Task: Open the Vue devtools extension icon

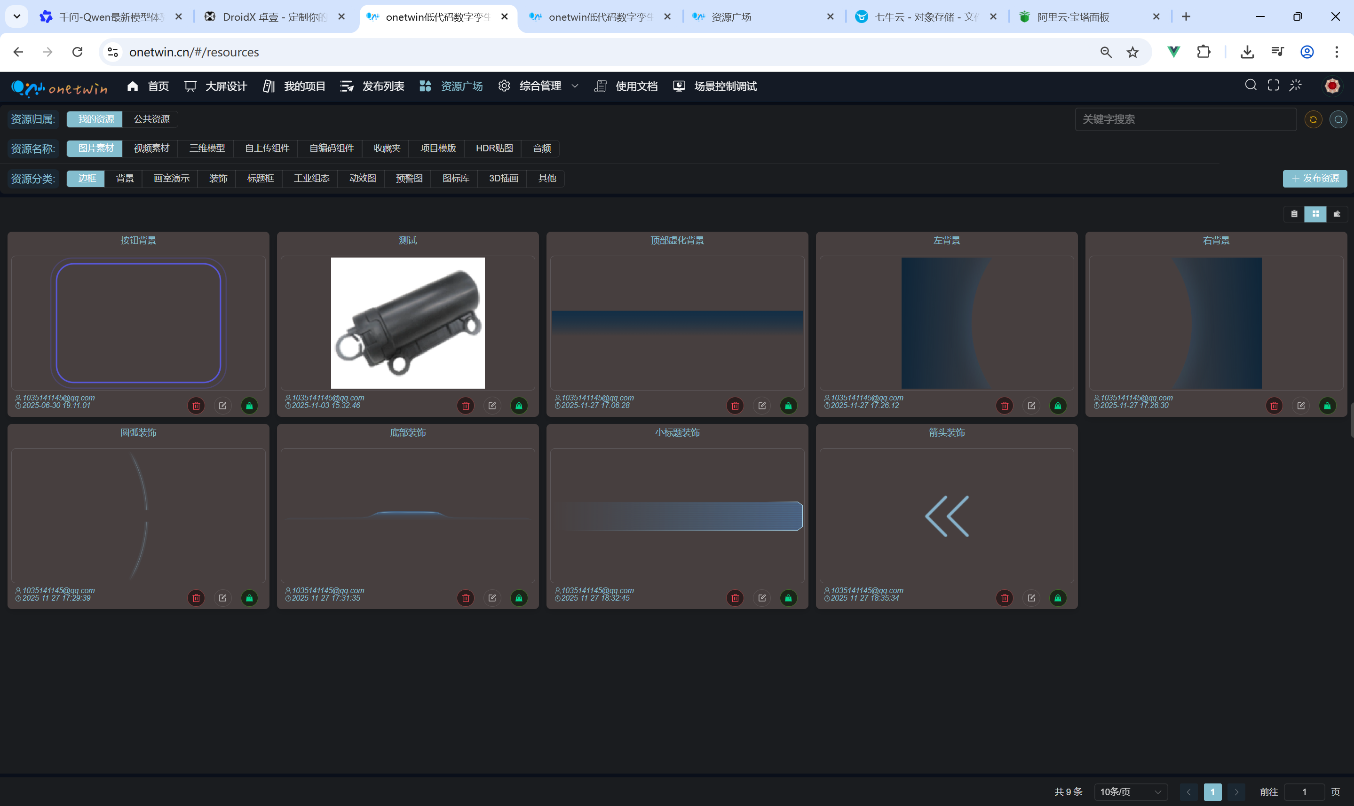Action: click(1173, 52)
